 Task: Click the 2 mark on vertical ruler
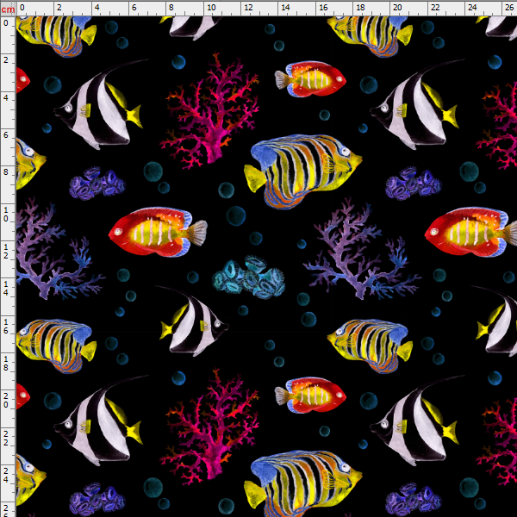[x=6, y=60]
